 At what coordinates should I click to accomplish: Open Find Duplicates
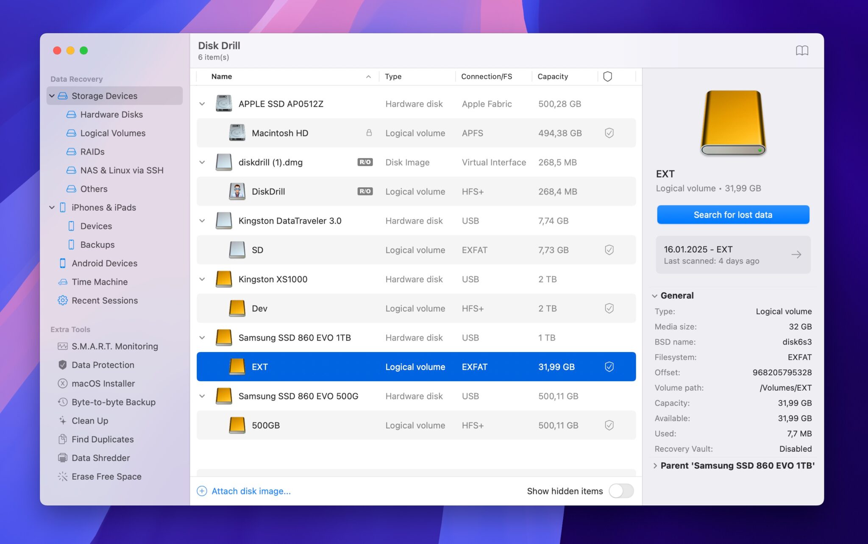[101, 439]
